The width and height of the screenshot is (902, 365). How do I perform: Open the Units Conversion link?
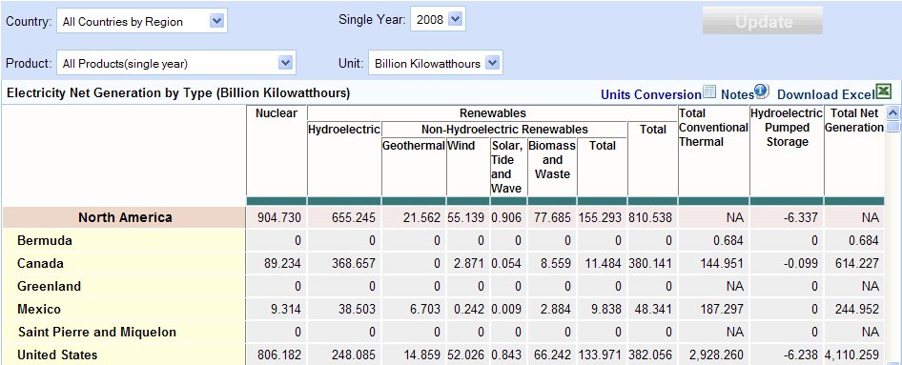650,95
